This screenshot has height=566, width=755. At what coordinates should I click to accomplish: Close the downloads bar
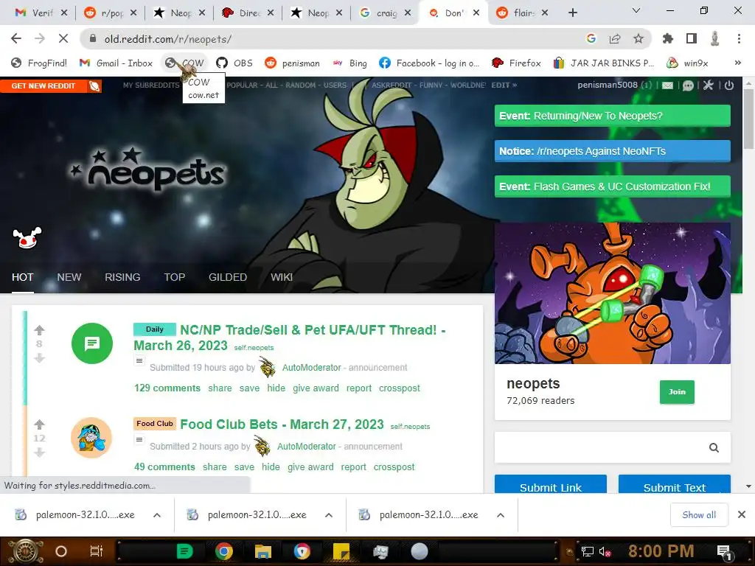pyautogui.click(x=742, y=514)
